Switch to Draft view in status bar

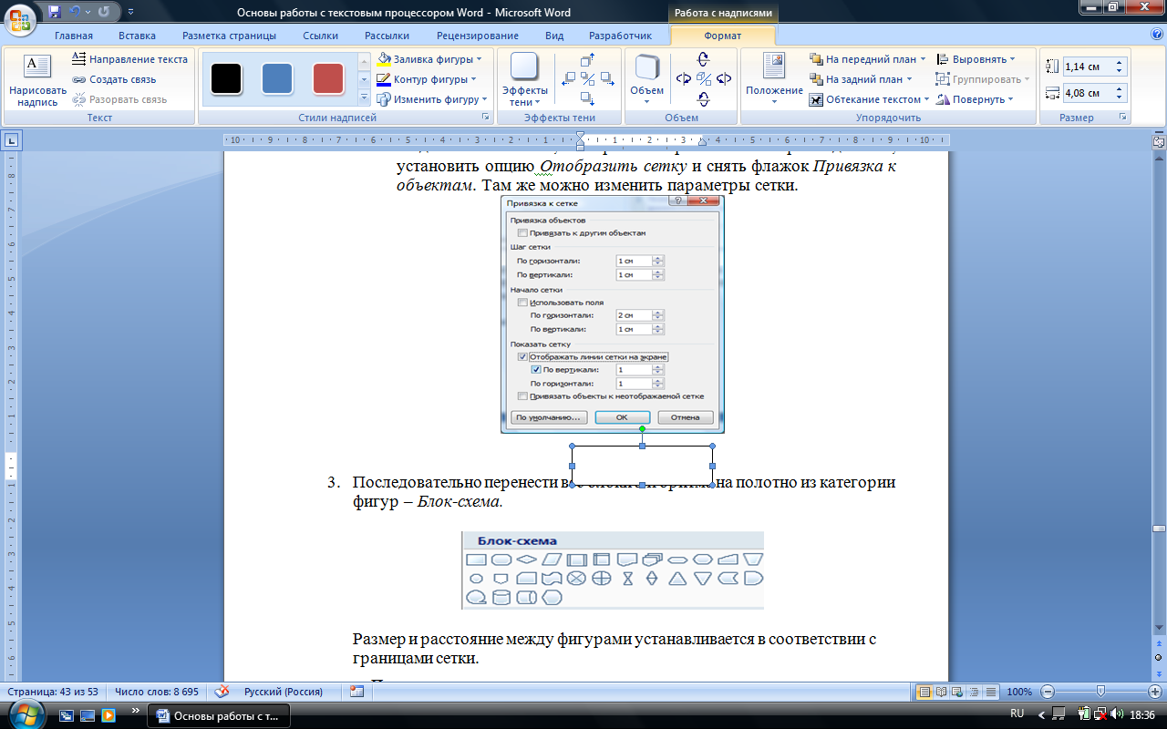[992, 692]
